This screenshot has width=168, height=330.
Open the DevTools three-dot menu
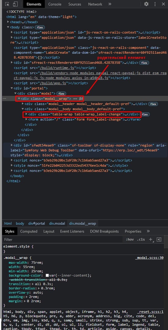155,4
